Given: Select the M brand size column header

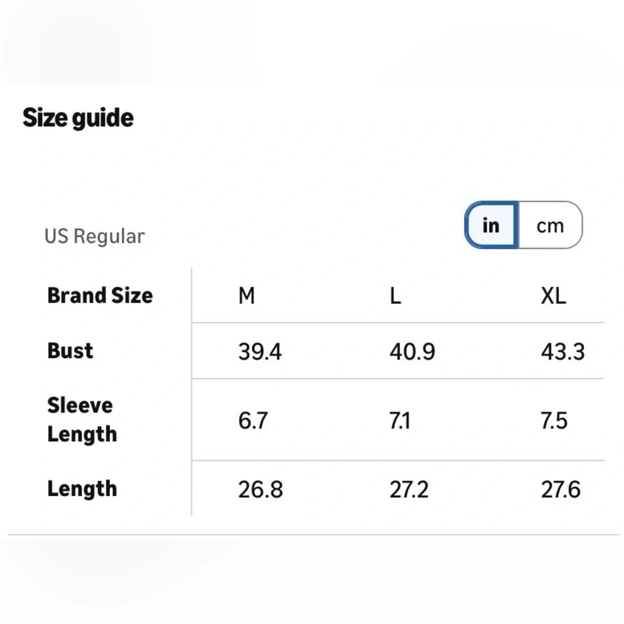Looking at the screenshot, I should coord(246,296).
